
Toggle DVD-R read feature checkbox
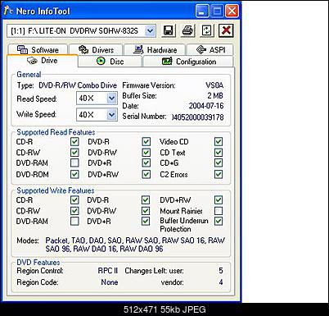(146, 142)
